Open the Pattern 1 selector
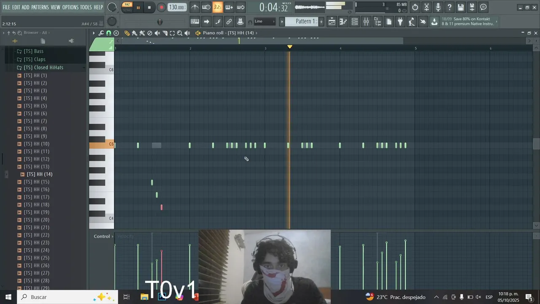The width and height of the screenshot is (540, 304). pos(302,22)
